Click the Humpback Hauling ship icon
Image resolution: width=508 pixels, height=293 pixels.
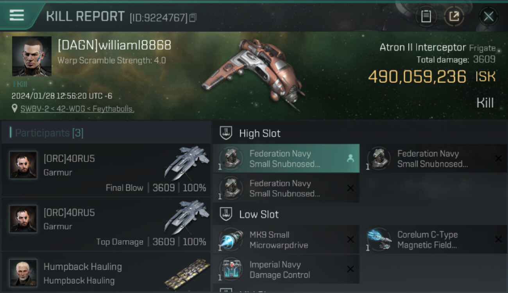click(x=186, y=272)
